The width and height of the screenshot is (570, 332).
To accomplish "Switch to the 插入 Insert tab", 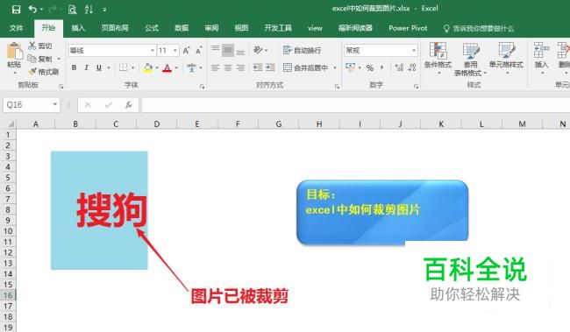I will click(x=78, y=28).
